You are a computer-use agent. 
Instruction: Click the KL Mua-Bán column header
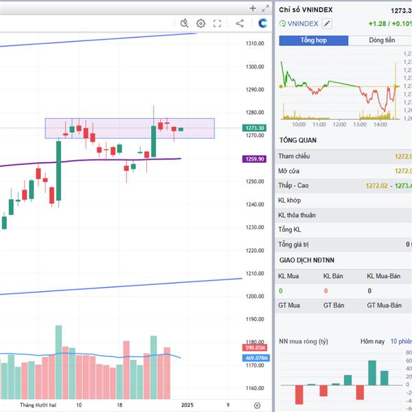pyautogui.click(x=384, y=276)
